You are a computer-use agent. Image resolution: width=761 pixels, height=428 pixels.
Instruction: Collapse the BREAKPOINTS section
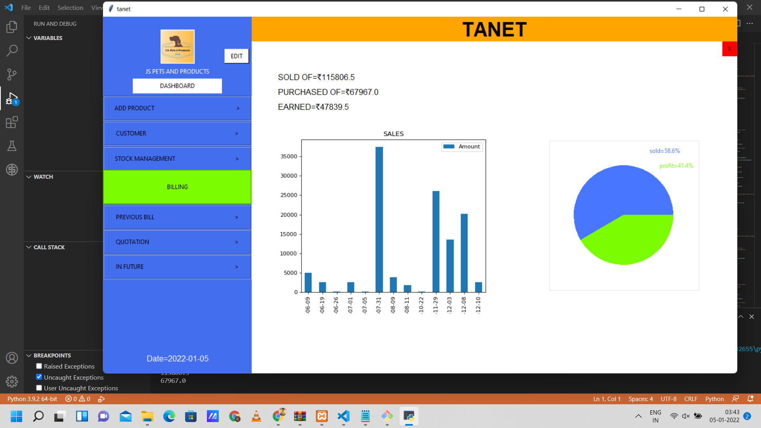coord(29,355)
